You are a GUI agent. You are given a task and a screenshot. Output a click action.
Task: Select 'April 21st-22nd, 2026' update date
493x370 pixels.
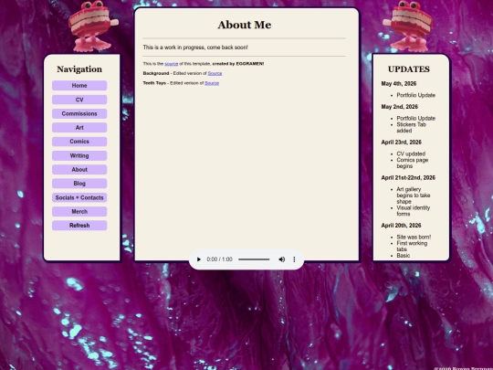[408, 178]
